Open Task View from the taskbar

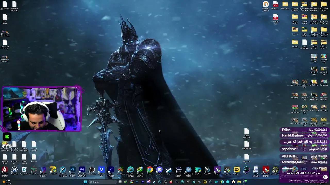tap(120, 182)
